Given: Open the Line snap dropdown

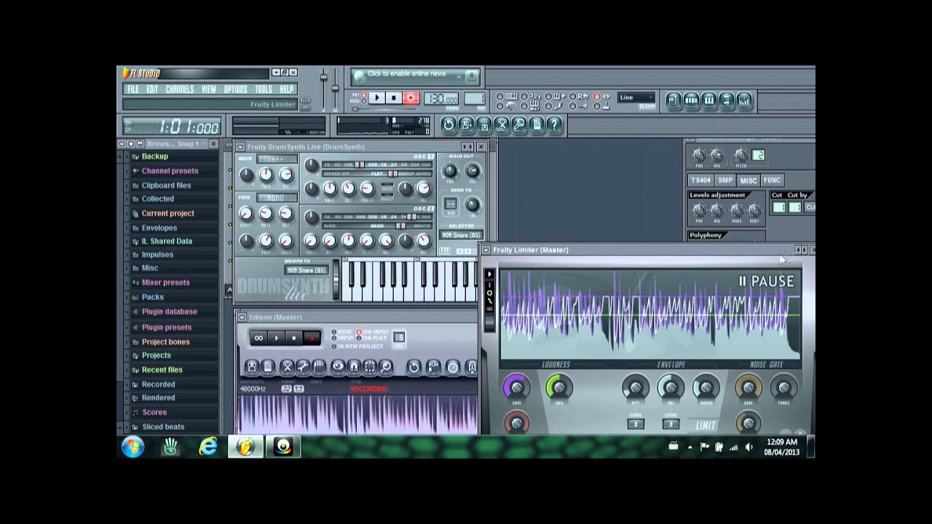Looking at the screenshot, I should pos(636,98).
